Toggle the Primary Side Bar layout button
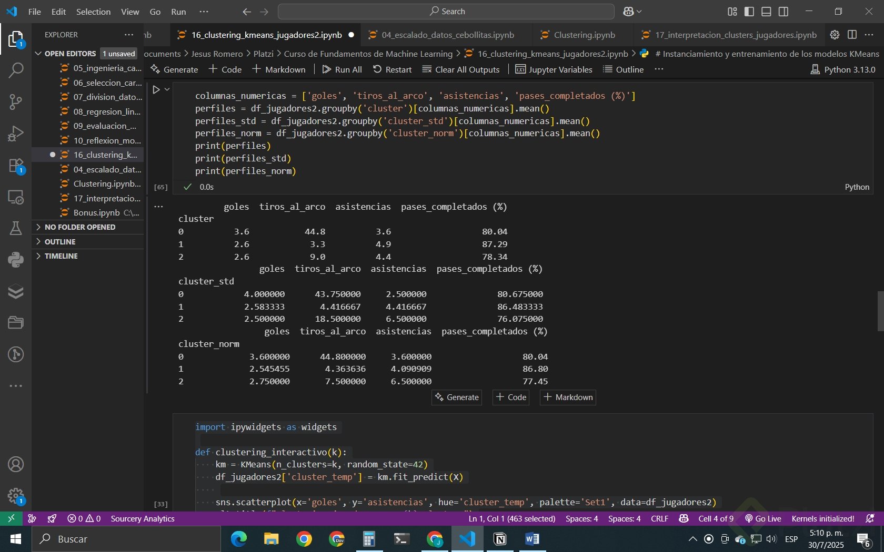This screenshot has height=552, width=884. click(749, 12)
